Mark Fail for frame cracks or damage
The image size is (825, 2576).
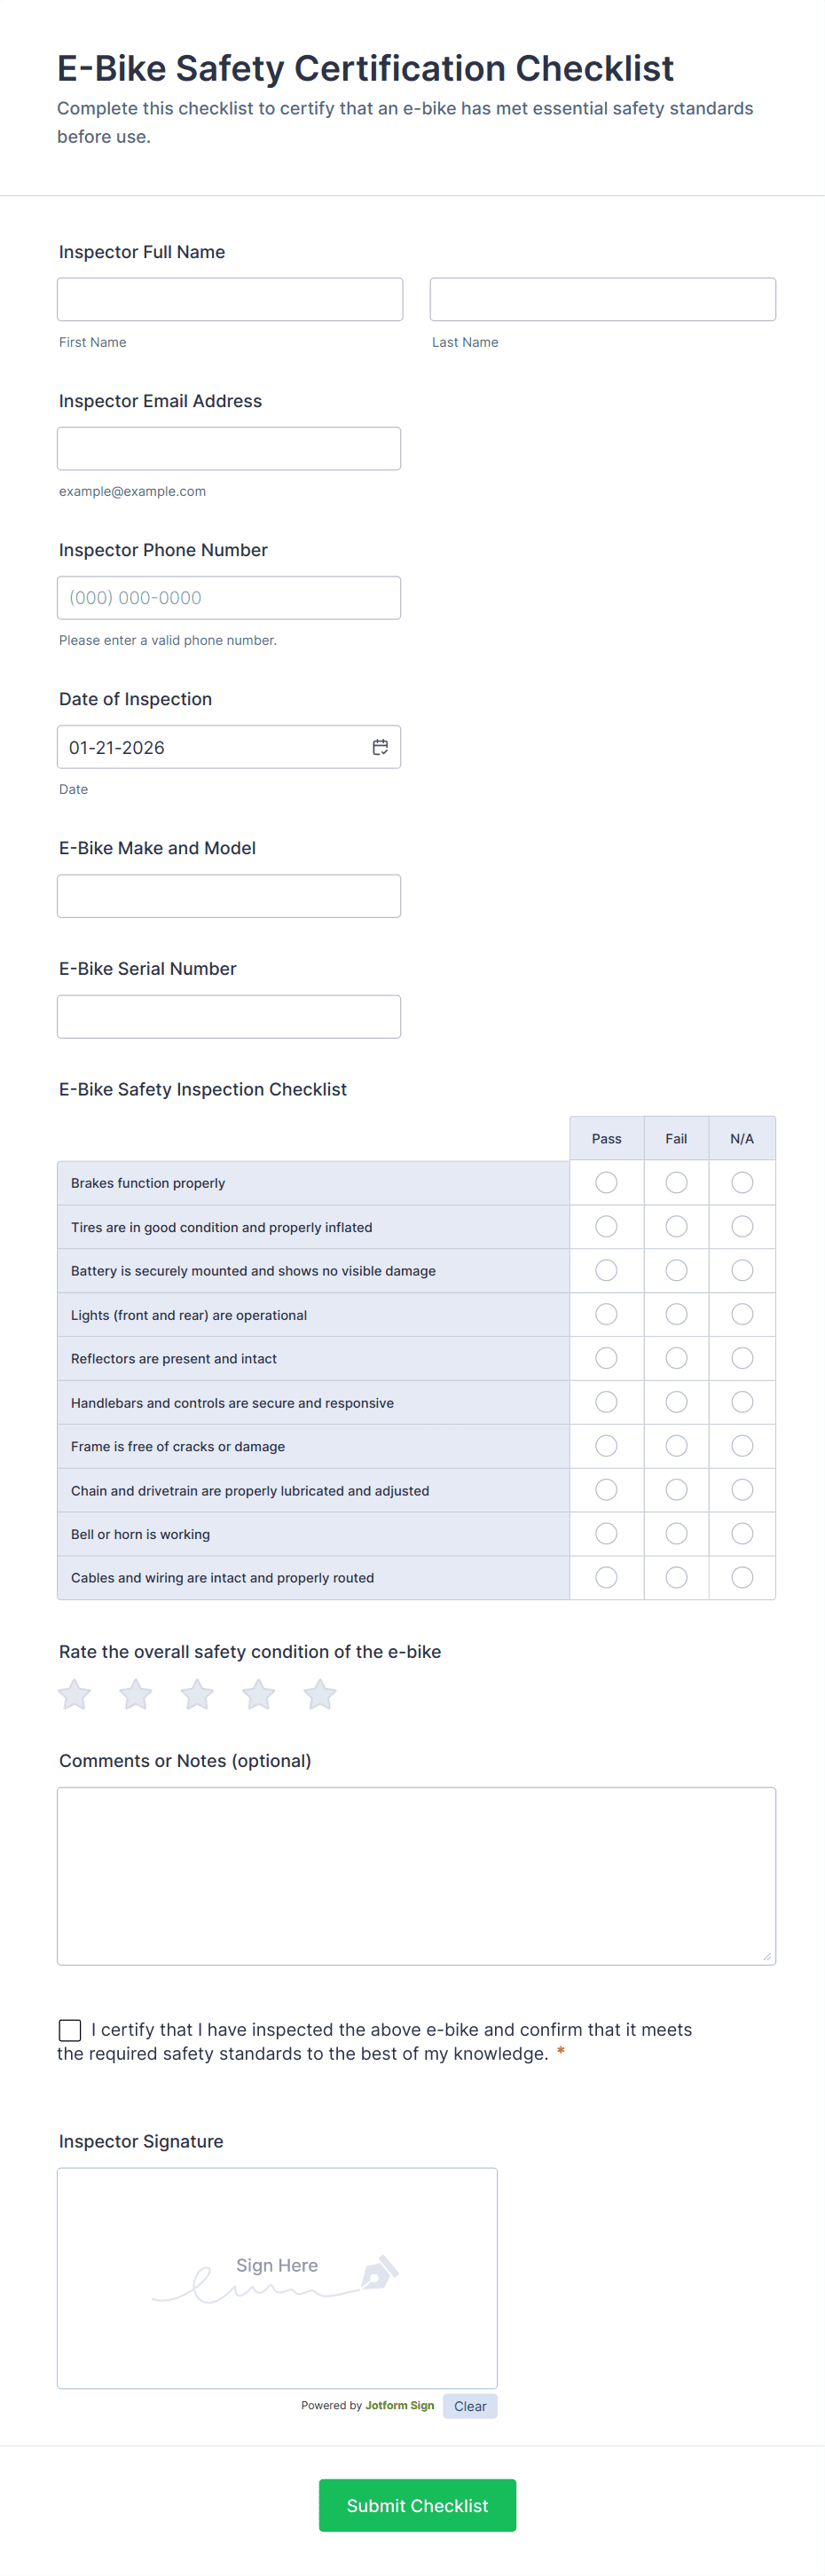tap(676, 1445)
